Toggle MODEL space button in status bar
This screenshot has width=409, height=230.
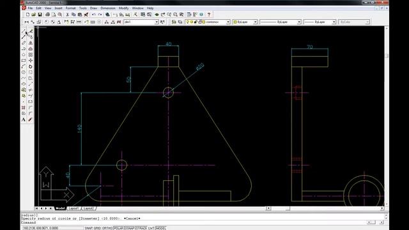160,228
